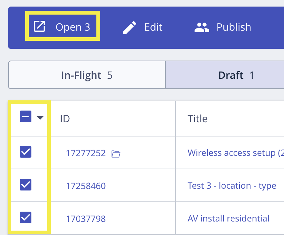Screen dimensions: 284x235
Task: Click the folder icon beside ID 17277252
Action: click(x=116, y=154)
